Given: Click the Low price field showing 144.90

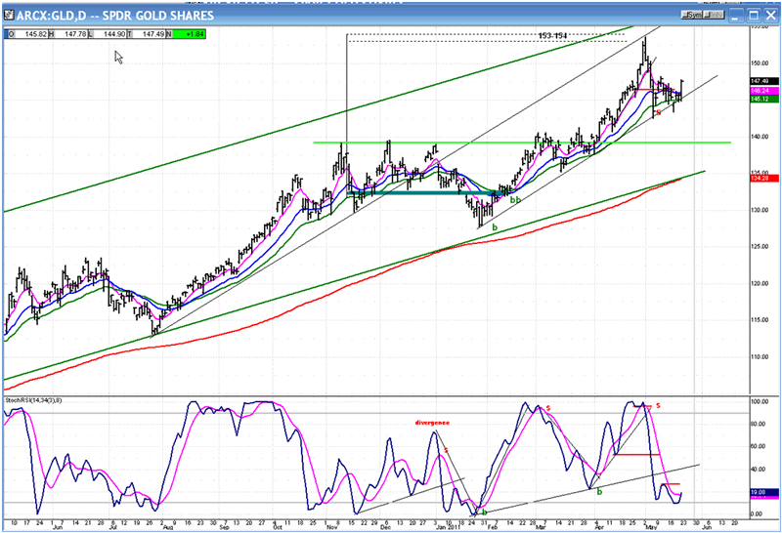Looking at the screenshot, I should tap(112, 34).
